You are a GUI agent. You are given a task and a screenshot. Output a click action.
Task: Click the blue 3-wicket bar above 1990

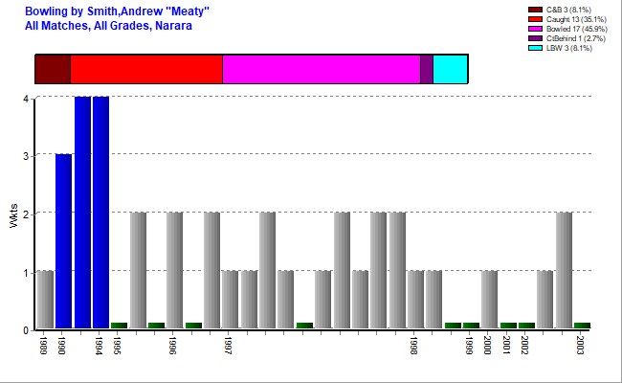coord(63,241)
